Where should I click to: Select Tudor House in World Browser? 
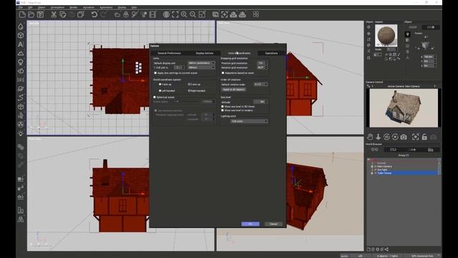pos(384,173)
